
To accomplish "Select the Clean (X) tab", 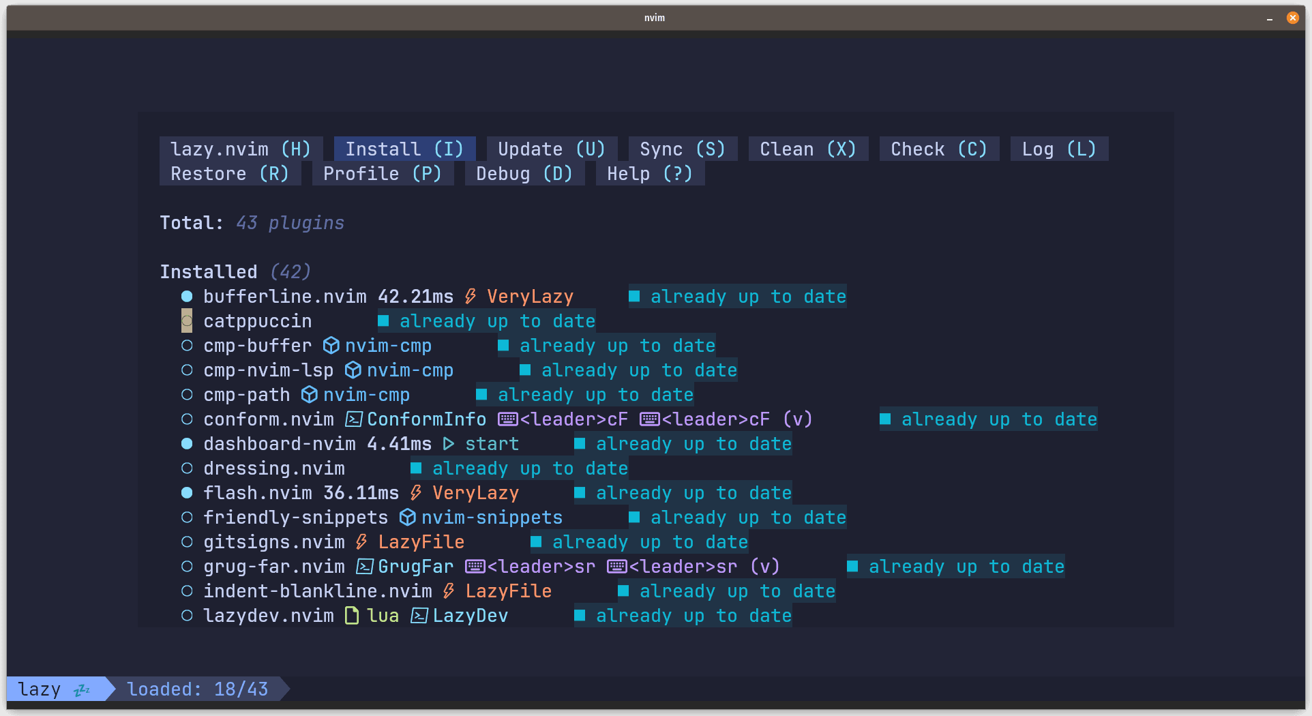I will tap(808, 149).
